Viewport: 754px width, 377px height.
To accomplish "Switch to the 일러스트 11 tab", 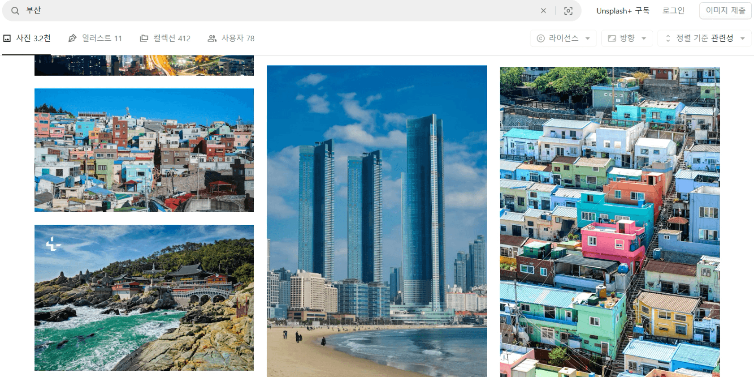I will (x=95, y=39).
